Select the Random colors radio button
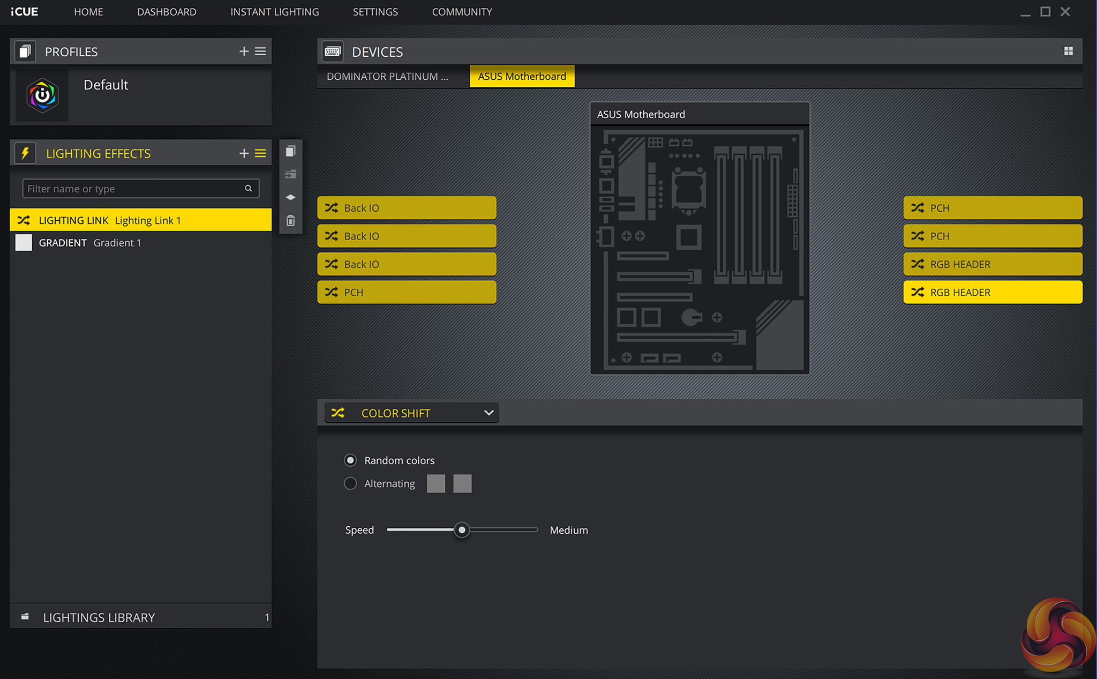1097x679 pixels. coord(350,460)
